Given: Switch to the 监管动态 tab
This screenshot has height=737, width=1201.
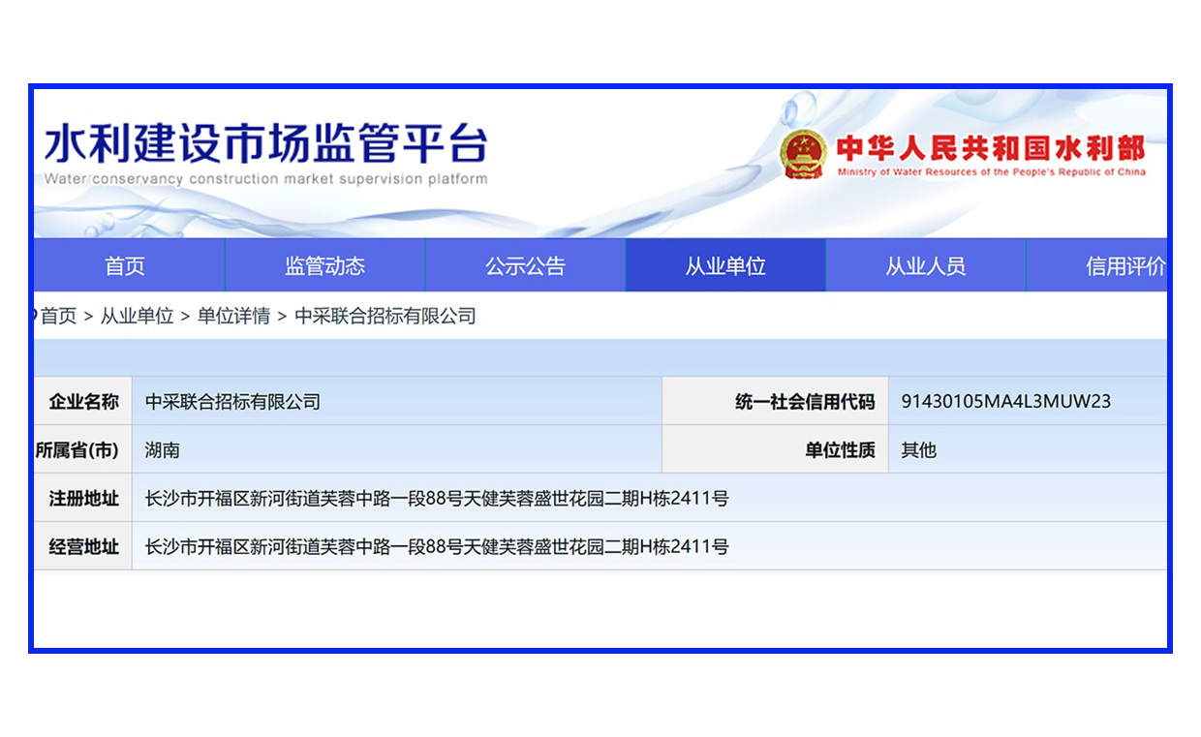Looking at the screenshot, I should click(x=324, y=265).
